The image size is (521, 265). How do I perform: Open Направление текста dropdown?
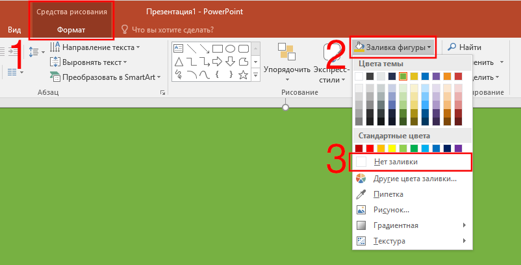pos(95,47)
